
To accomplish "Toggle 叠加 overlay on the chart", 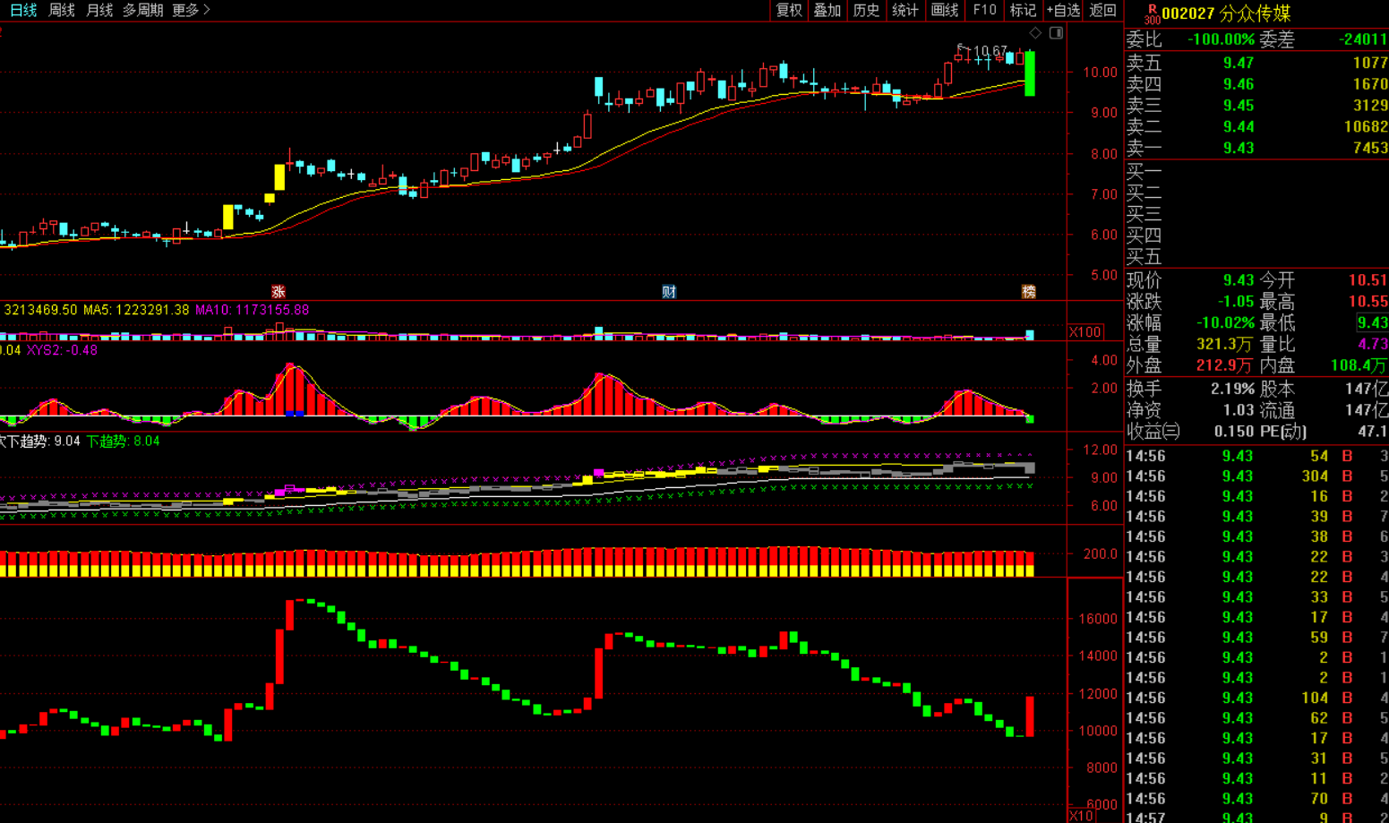I will (x=827, y=10).
